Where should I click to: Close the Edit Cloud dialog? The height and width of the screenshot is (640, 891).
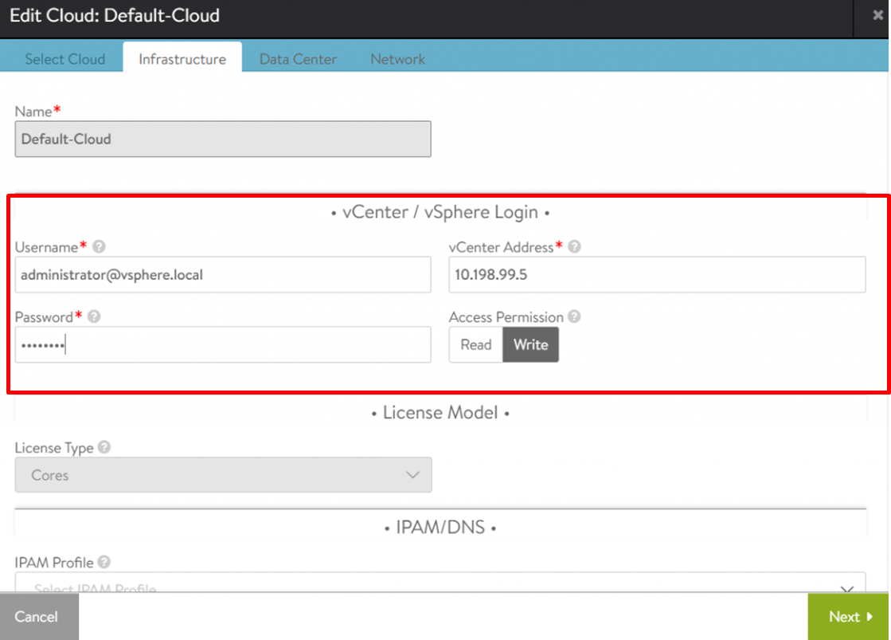tap(878, 15)
